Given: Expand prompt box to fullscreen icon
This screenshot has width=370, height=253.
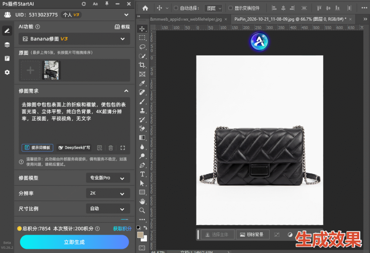Looking at the screenshot, I should click(x=123, y=148).
